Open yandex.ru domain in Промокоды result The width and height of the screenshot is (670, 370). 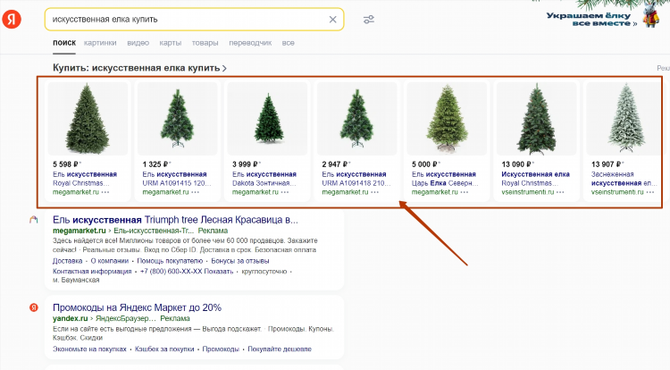pos(70,318)
